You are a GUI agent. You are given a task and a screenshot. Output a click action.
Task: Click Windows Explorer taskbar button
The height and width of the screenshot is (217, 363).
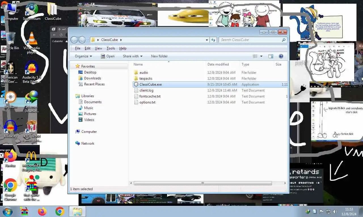[x=77, y=212]
